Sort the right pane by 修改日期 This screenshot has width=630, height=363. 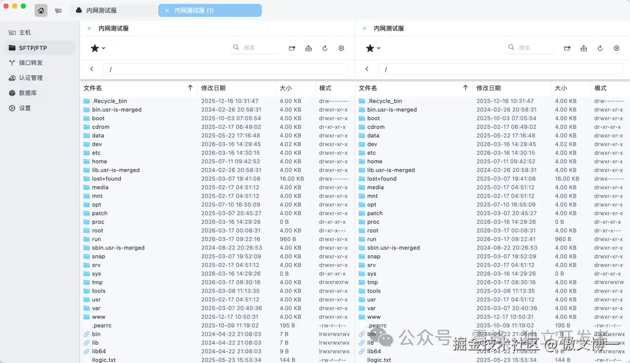pyautogui.click(x=489, y=88)
